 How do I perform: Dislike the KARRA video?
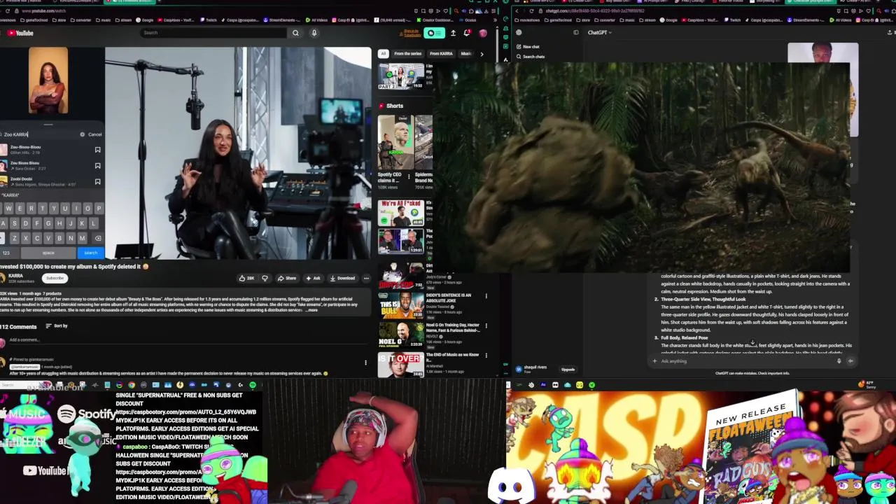265,278
